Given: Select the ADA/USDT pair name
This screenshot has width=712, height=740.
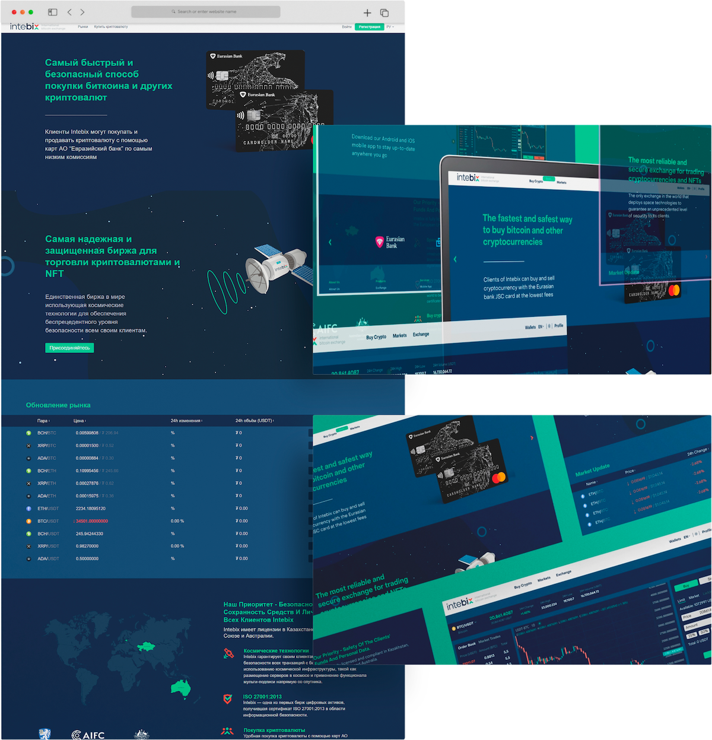Looking at the screenshot, I should (48, 558).
